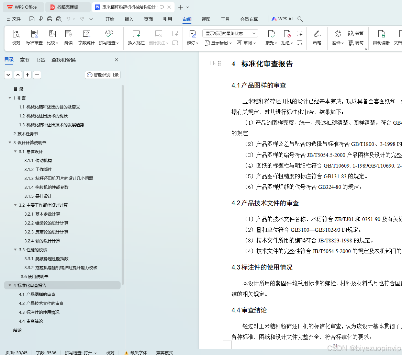Click next comment icon
Screen dimensions: 402x355
pos(175,43)
